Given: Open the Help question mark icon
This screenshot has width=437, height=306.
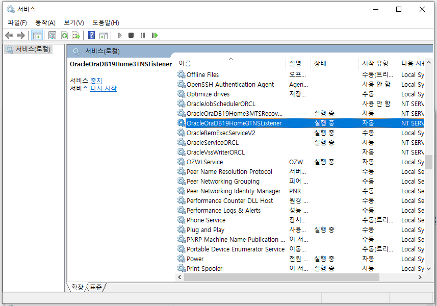Looking at the screenshot, I should point(91,35).
